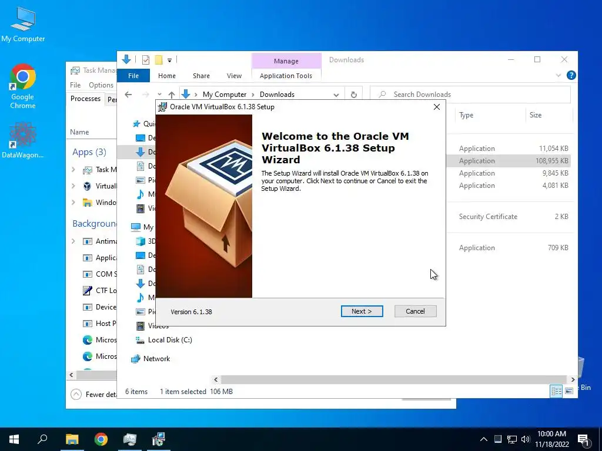Expand the address bar history dropdown
The height and width of the screenshot is (451, 602).
336,95
